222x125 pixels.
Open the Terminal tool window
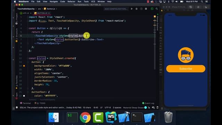point(25,103)
